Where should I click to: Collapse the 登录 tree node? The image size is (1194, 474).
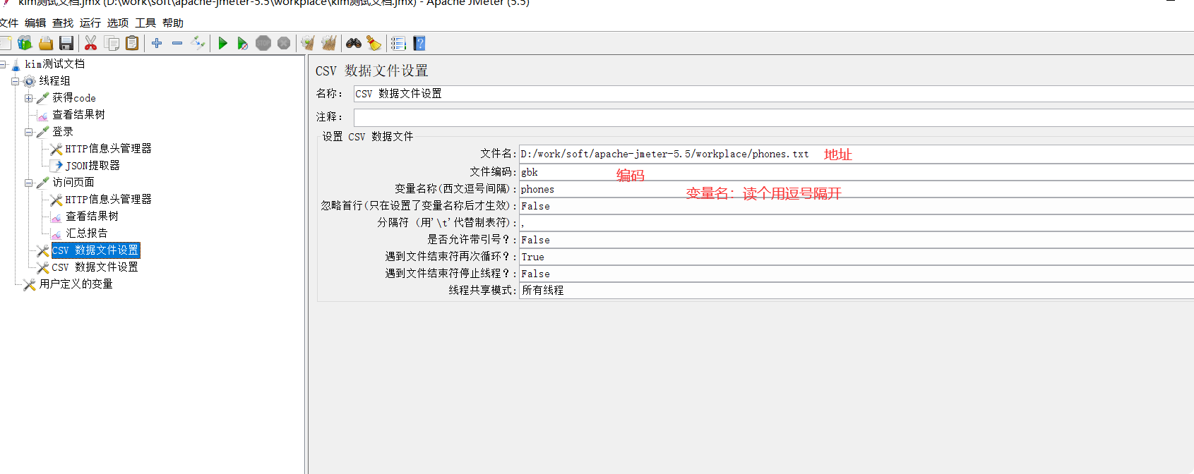[x=29, y=132]
